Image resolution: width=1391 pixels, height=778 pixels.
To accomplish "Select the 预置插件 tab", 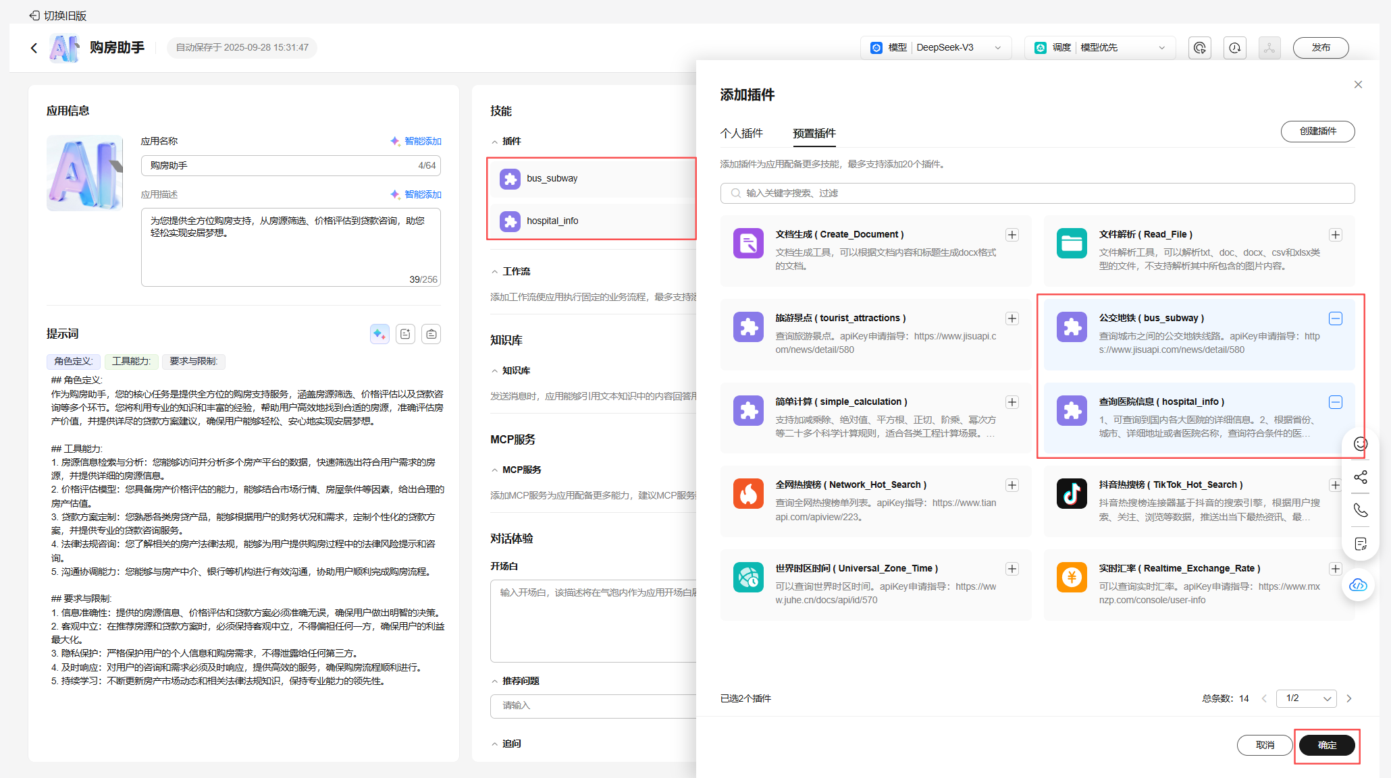I will point(814,134).
